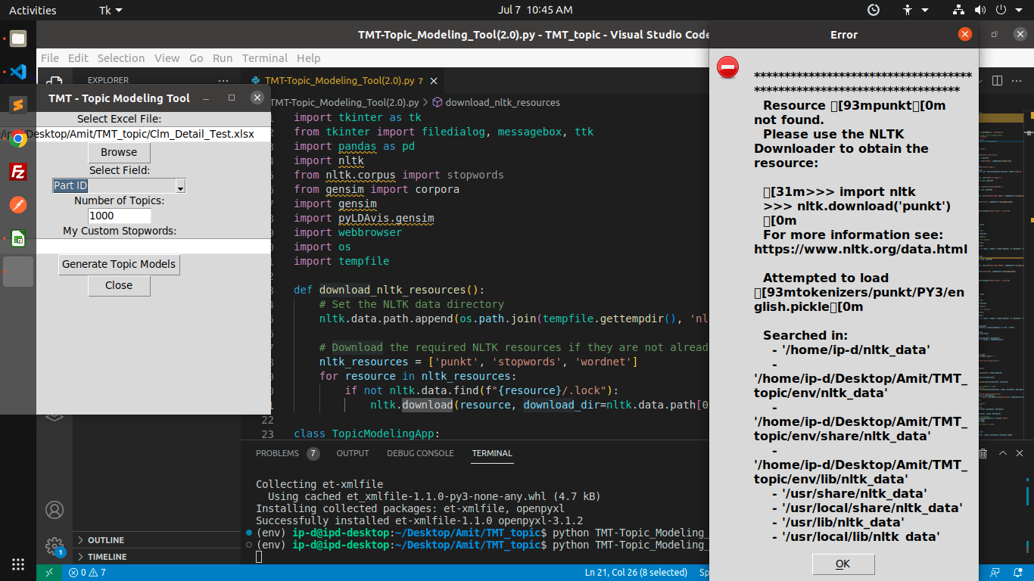The width and height of the screenshot is (1034, 581).
Task: Click errors and warnings count in status bar
Action: click(87, 573)
